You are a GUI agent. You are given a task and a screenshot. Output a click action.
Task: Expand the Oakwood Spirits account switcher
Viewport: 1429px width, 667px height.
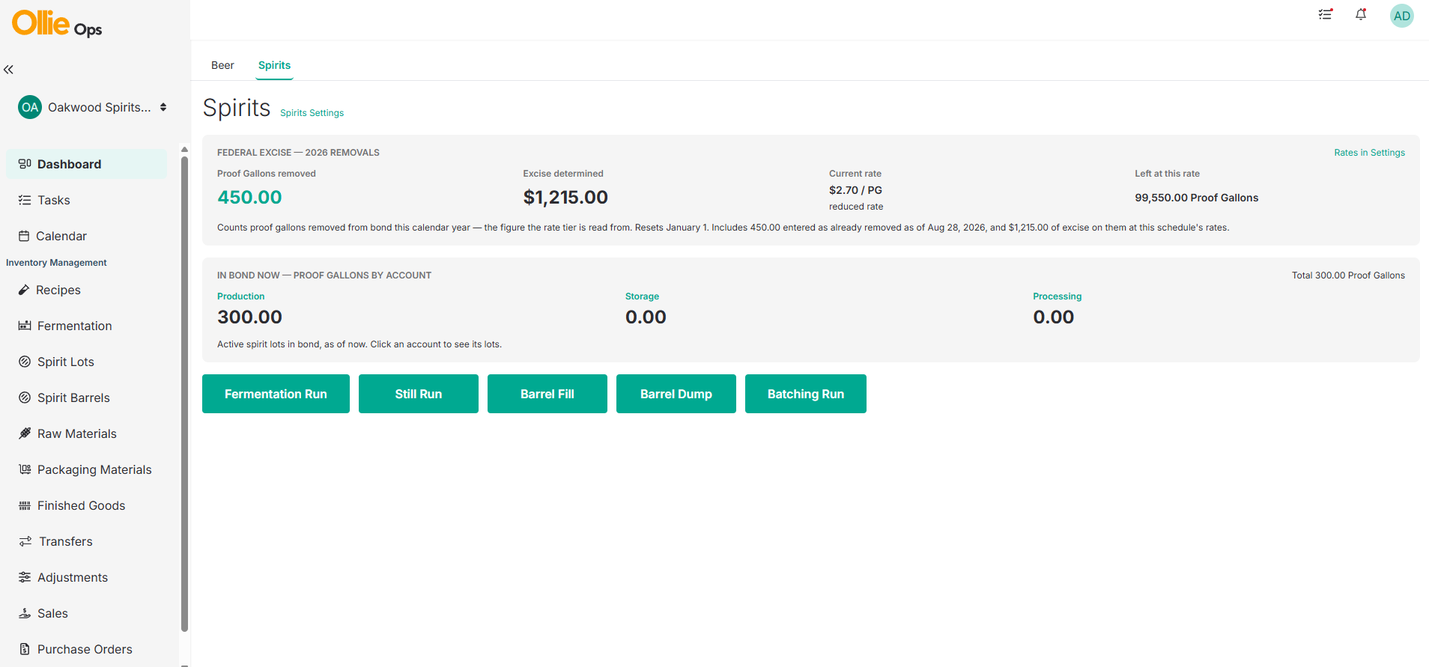coord(92,107)
